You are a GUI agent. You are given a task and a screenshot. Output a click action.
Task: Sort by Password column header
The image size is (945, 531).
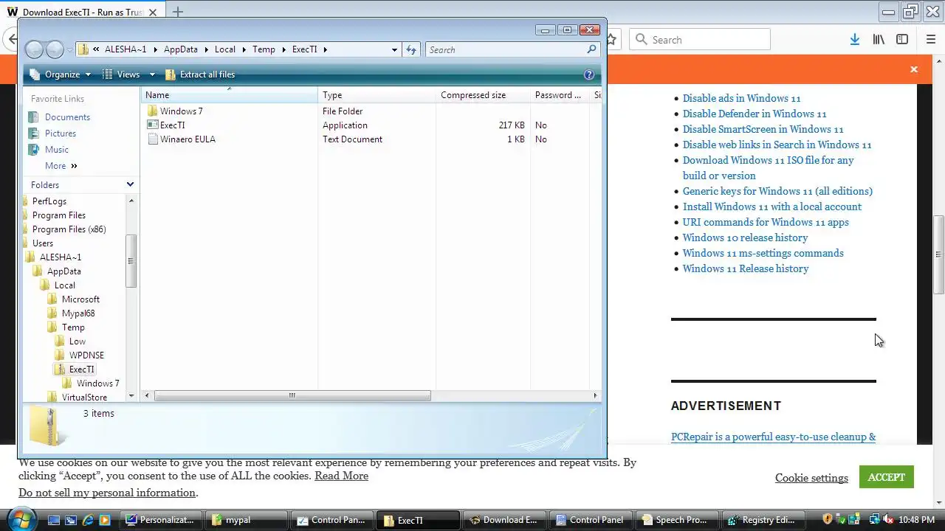coord(560,95)
